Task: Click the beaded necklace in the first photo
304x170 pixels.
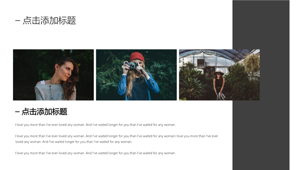Action: (x=51, y=89)
